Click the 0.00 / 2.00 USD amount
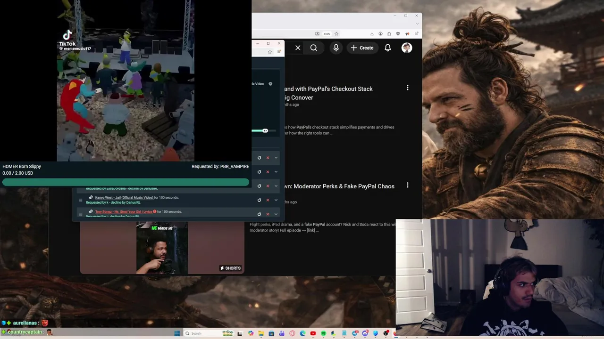This screenshot has width=604, height=339. (x=18, y=173)
